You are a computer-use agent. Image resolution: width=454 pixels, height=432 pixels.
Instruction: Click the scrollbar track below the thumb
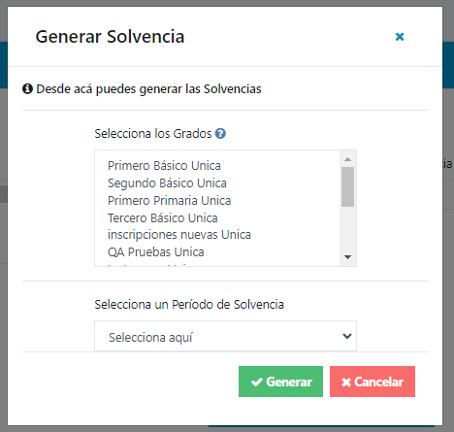coord(348,229)
